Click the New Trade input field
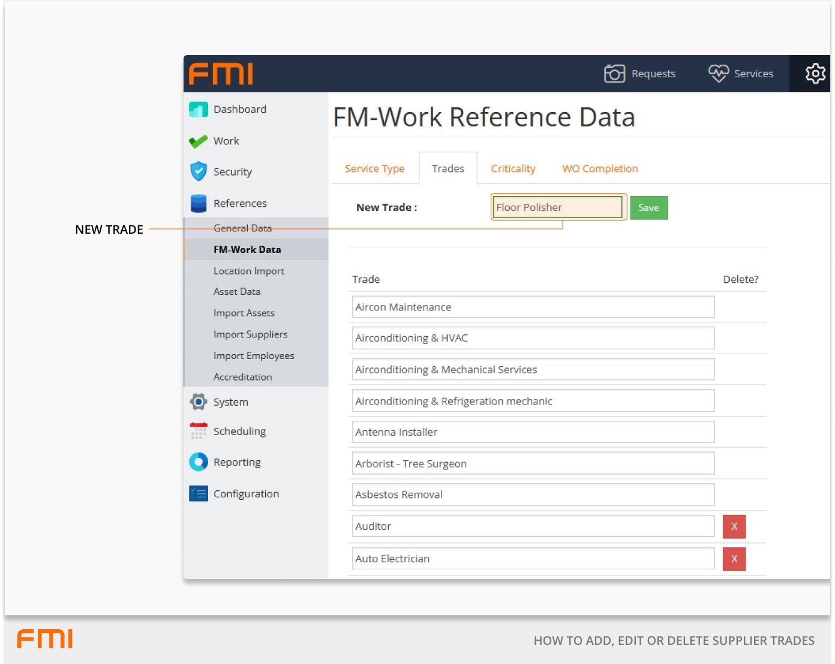Viewport: 835px width, 664px height. click(557, 207)
